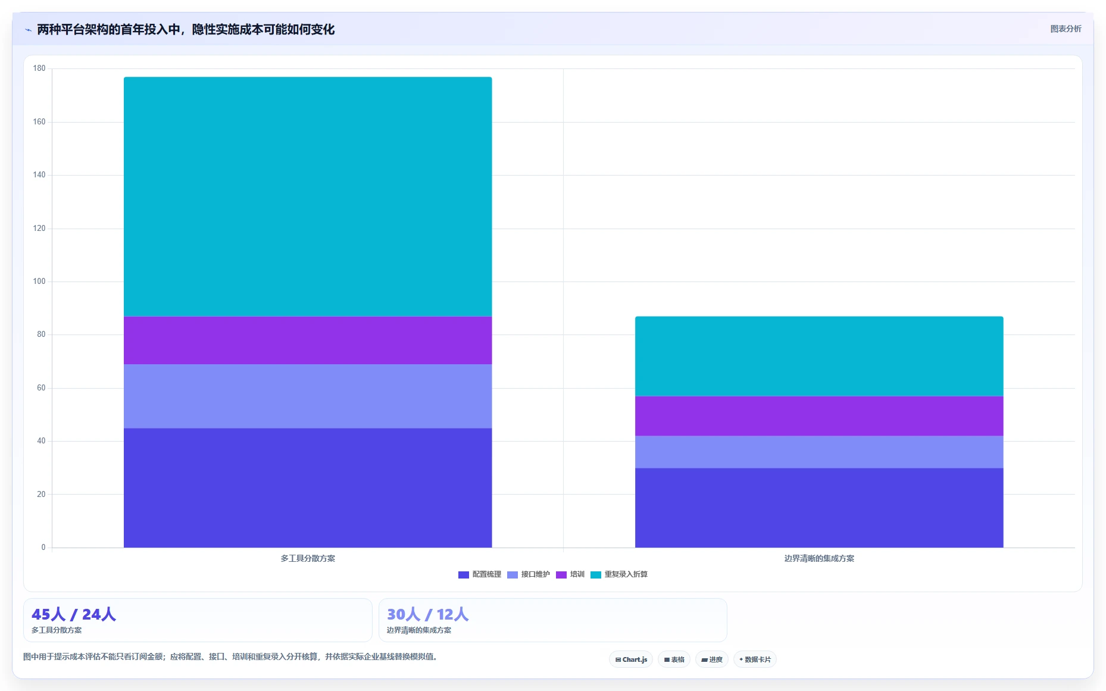
Task: Click the y-axis label 120
Action: coord(39,229)
